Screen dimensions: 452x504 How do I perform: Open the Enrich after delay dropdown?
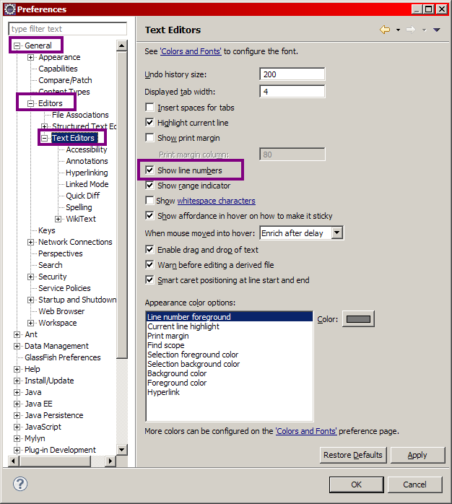pos(336,233)
